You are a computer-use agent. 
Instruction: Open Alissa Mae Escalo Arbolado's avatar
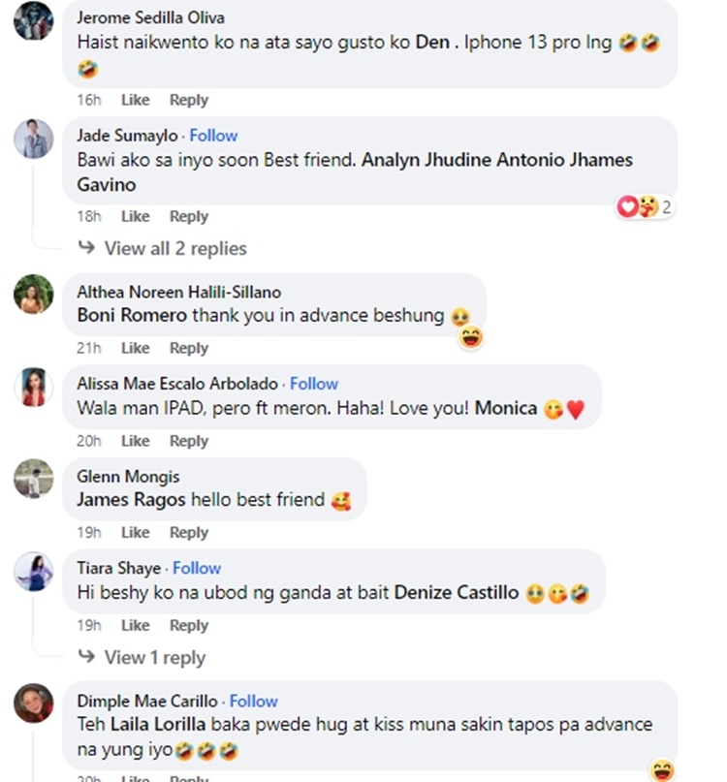click(33, 387)
